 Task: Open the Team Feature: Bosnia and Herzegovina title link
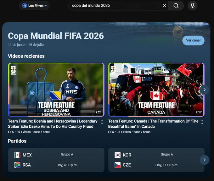[x=53, y=124]
